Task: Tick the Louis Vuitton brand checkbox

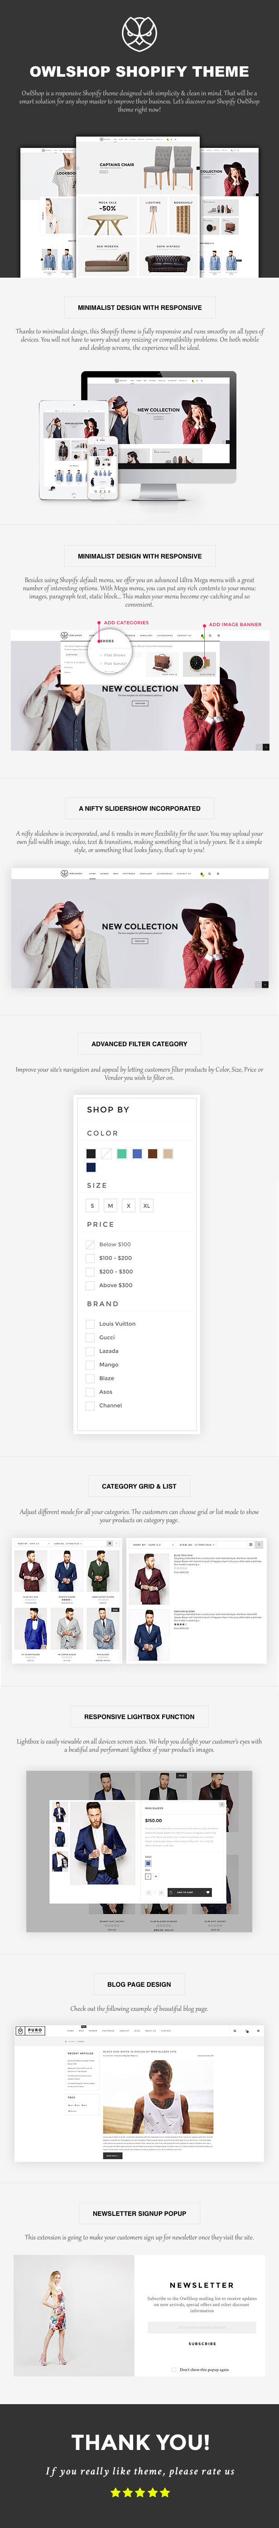Action: coord(90,1323)
